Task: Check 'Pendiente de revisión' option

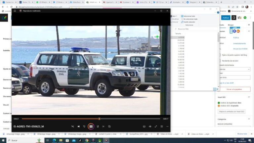Action: pos(220,61)
